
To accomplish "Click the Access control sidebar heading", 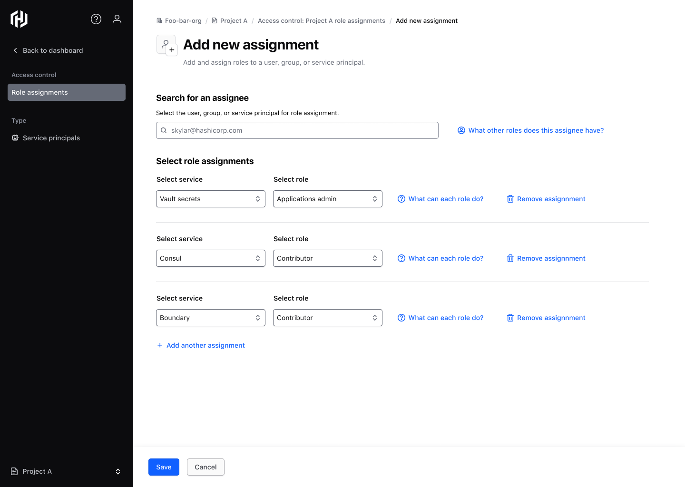I will pyautogui.click(x=34, y=75).
